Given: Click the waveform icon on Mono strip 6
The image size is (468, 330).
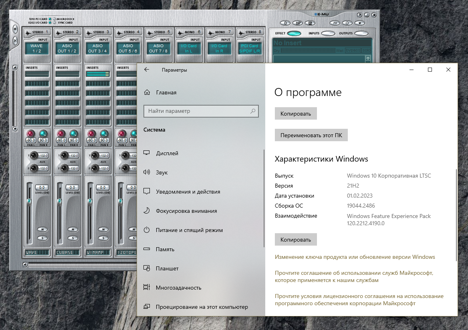Looking at the screenshot, I should 180,32.
